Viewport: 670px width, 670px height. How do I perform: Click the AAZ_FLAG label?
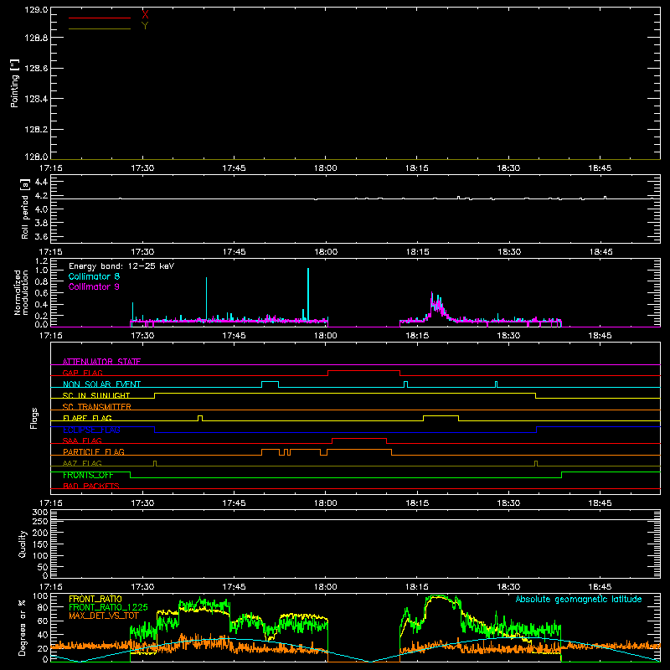[82, 463]
